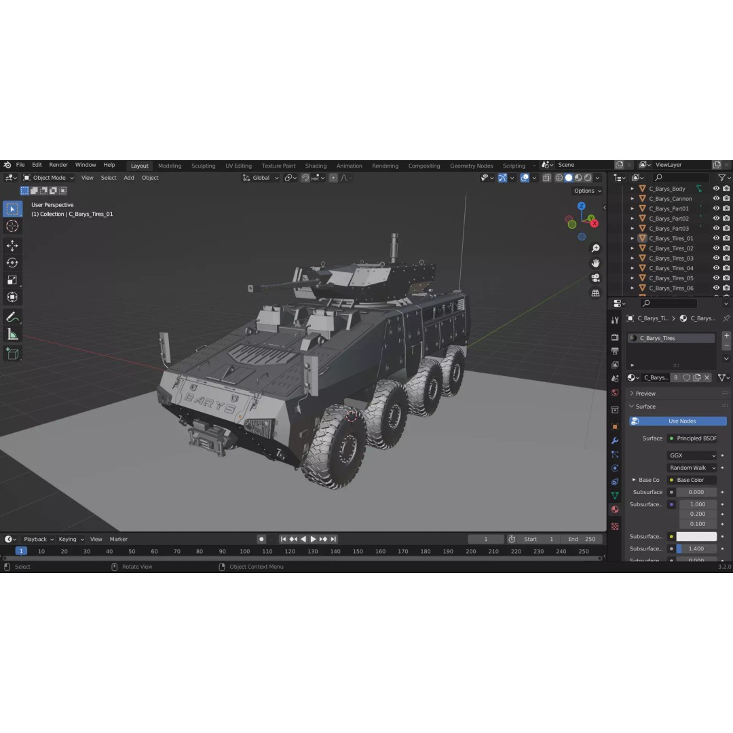Open the Modifiers wrench properties tab

[x=615, y=440]
